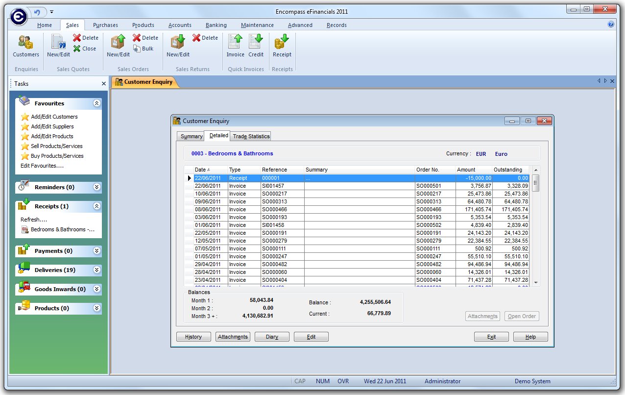Open the Customers enquiry icon
Screen dimensions: 625x395
(x=26, y=46)
